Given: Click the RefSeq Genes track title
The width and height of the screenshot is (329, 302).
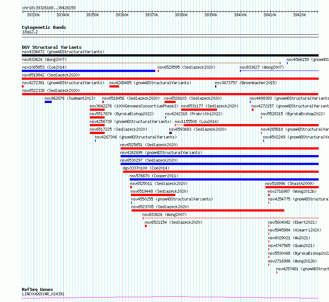Looking at the screenshot, I should pyautogui.click(x=37, y=289).
